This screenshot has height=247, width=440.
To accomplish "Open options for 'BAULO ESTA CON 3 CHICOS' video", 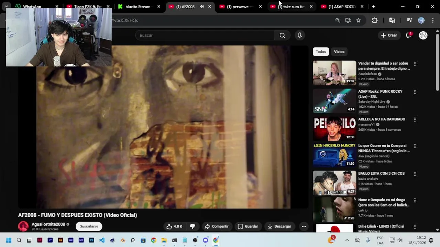I will [x=415, y=174].
